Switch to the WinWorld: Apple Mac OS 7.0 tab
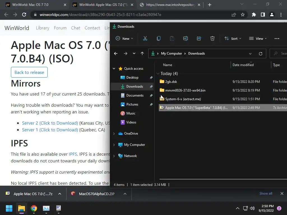The height and width of the screenshot is (215, 287). (103, 5)
